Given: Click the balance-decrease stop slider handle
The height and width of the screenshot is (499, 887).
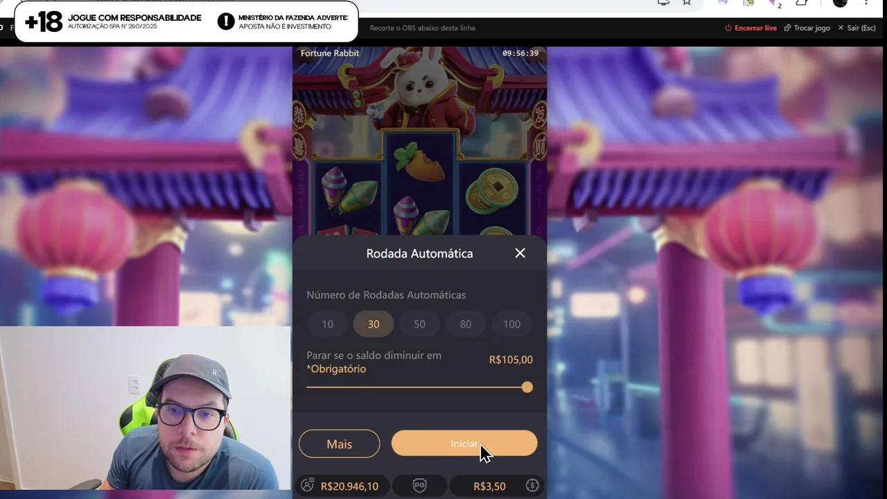Looking at the screenshot, I should 527,387.
